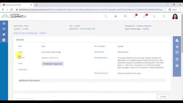Open the Guest profile button

pyautogui.click(x=173, y=9)
